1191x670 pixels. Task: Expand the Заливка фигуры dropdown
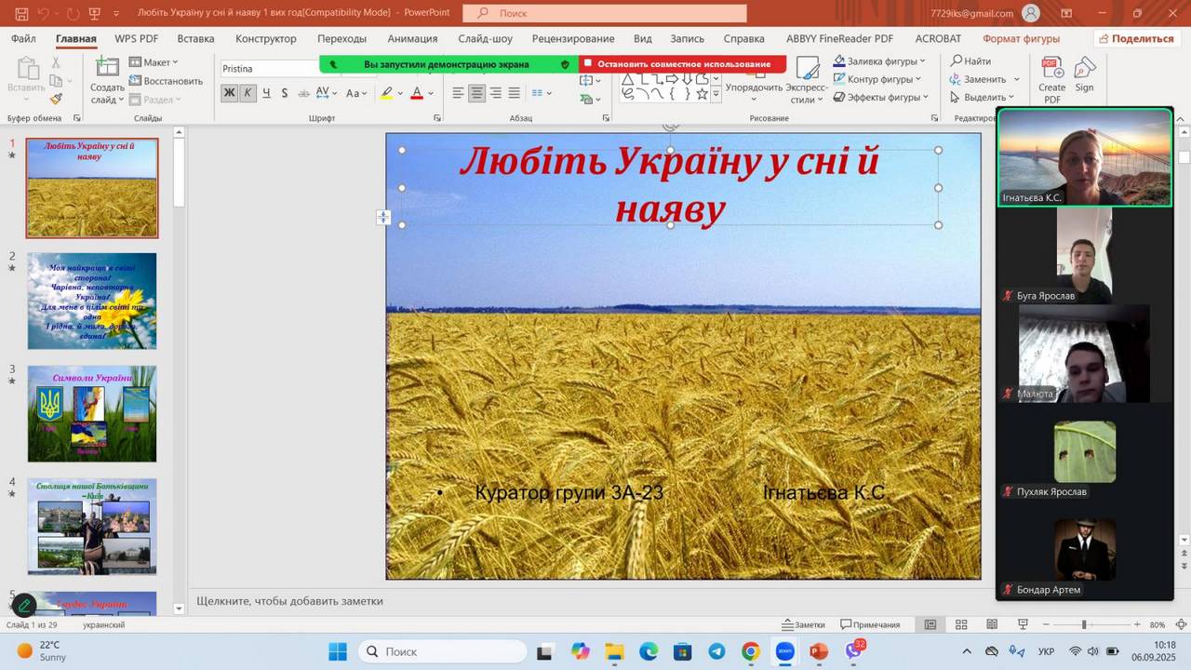[x=922, y=61]
